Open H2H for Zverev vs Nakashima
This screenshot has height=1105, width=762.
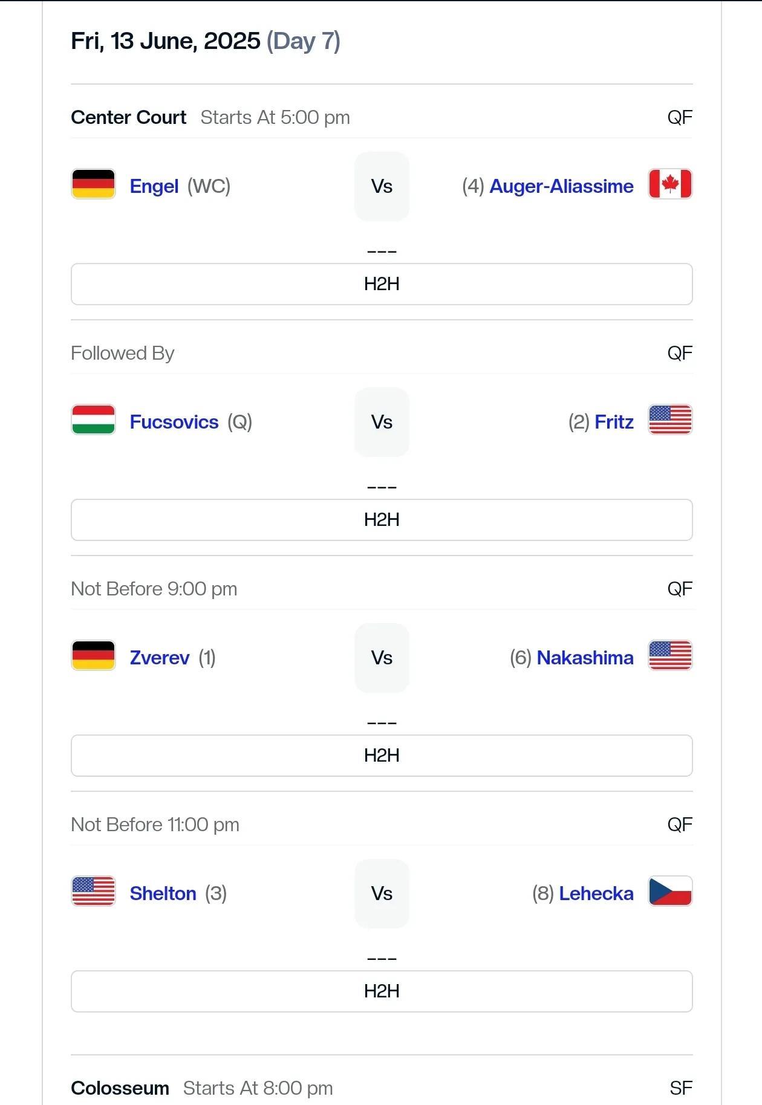tap(382, 756)
